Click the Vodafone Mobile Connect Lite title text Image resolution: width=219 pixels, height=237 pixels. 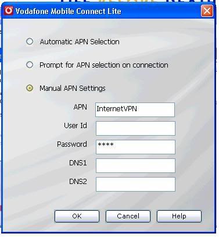coord(69,11)
